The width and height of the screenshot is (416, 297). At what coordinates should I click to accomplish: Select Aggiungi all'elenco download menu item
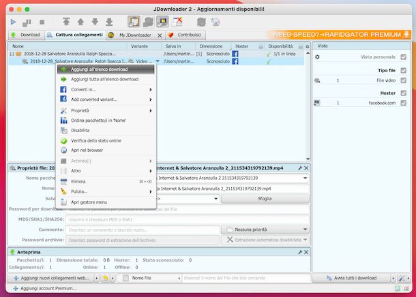point(106,69)
